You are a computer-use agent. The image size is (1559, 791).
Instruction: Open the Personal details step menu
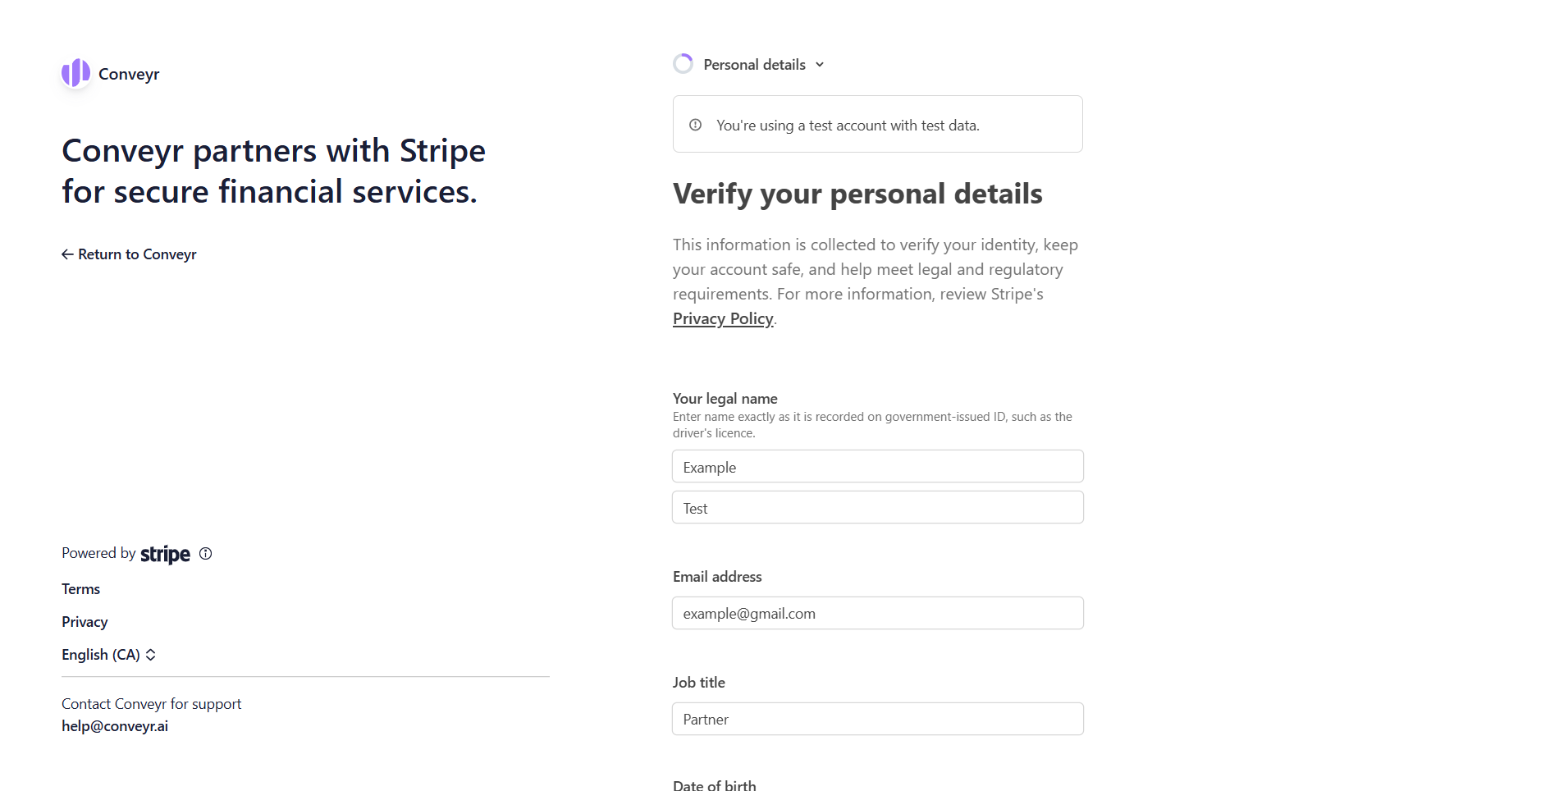pos(754,65)
